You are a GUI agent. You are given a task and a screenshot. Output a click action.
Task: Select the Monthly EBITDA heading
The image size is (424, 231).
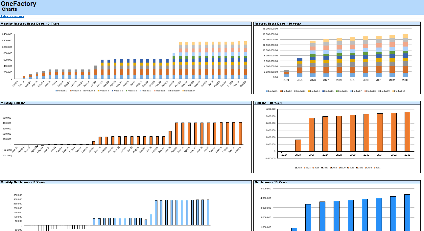pos(13,103)
